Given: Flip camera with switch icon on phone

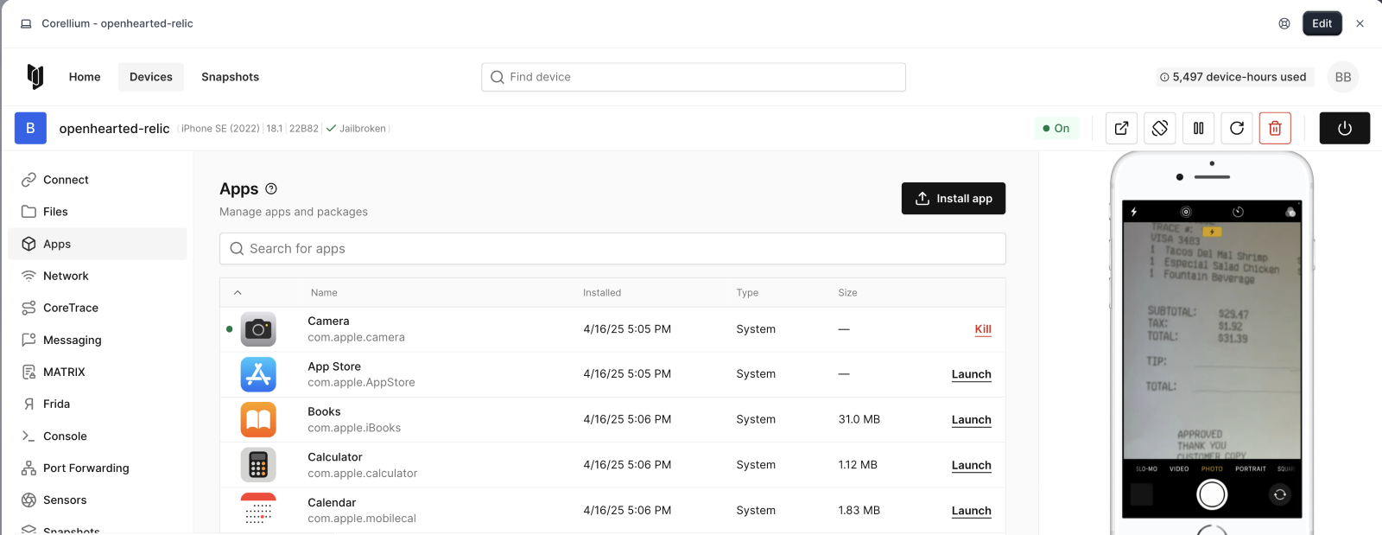Looking at the screenshot, I should coord(1280,494).
